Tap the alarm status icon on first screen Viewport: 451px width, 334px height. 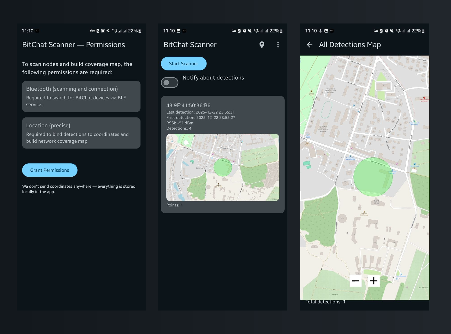pyautogui.click(x=103, y=31)
